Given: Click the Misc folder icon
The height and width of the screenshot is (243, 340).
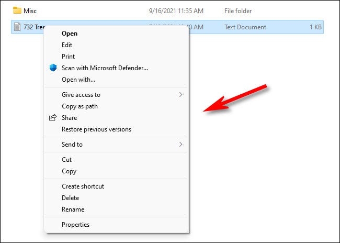Looking at the screenshot, I should [17, 10].
